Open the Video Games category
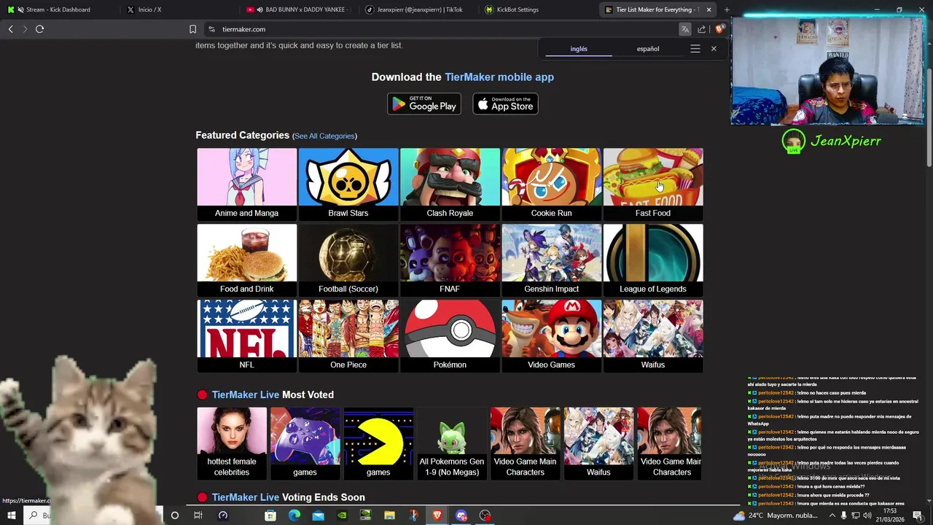Viewport: 933px width, 525px height. point(551,335)
